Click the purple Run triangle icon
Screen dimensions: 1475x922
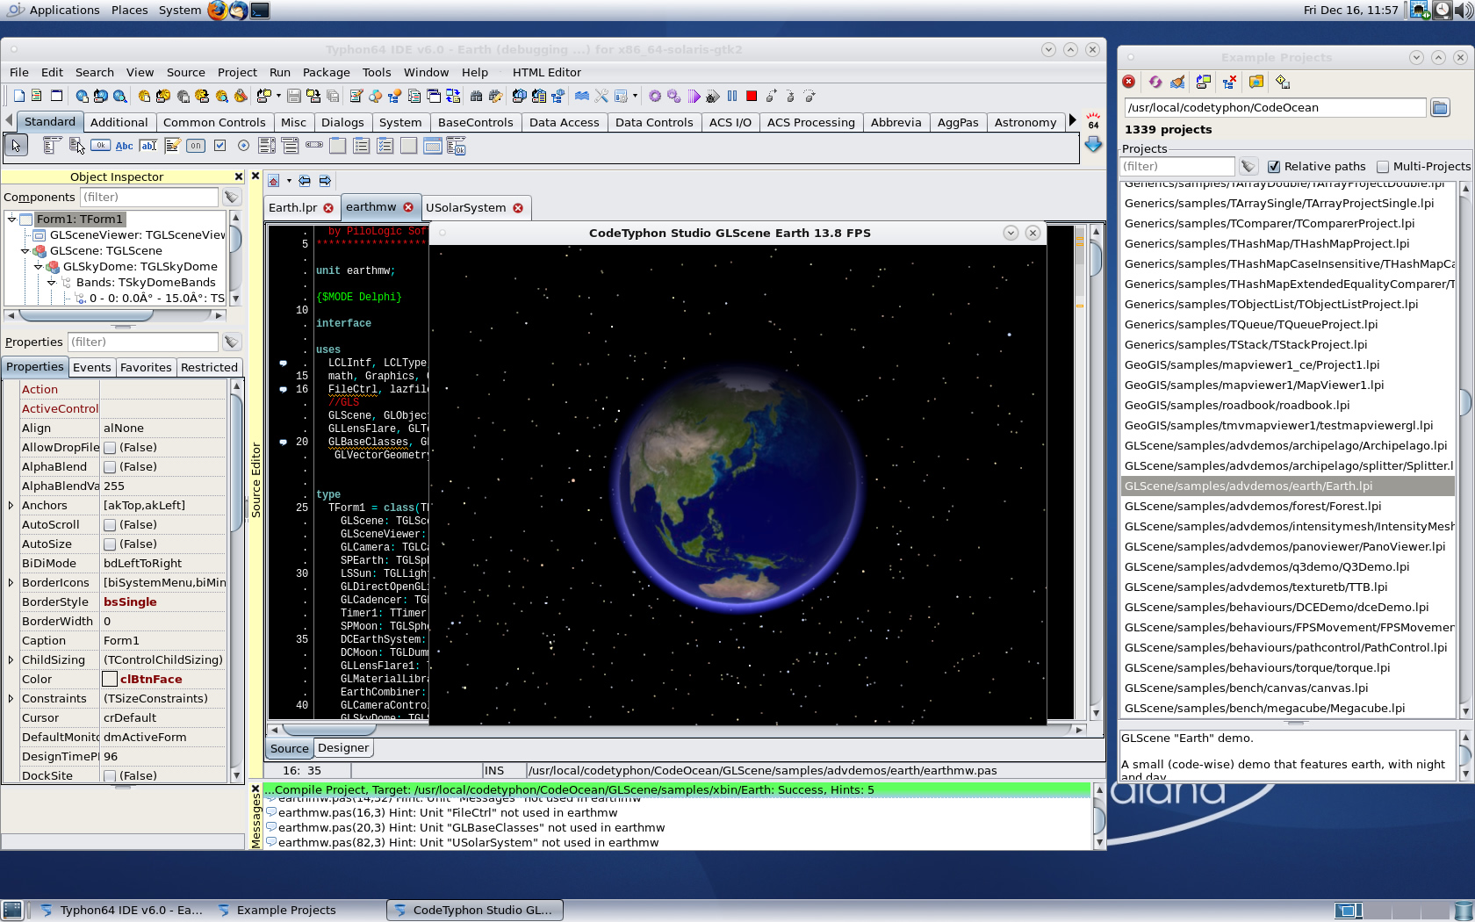pyautogui.click(x=694, y=97)
